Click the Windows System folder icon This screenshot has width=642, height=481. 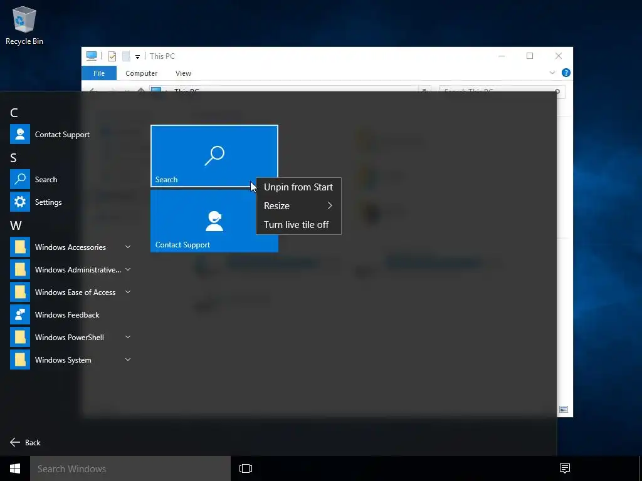coord(20,359)
